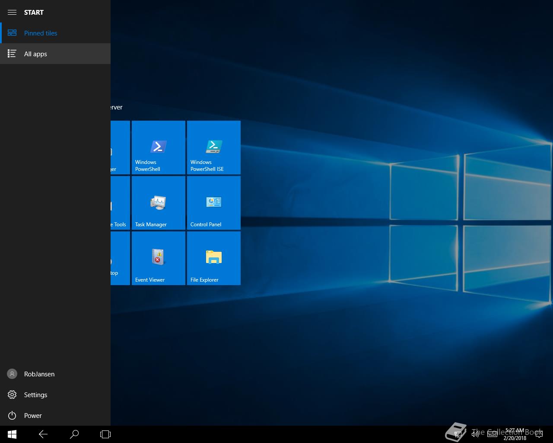Open clock showing 5:27 AM
553x443 pixels.
[x=515, y=434]
